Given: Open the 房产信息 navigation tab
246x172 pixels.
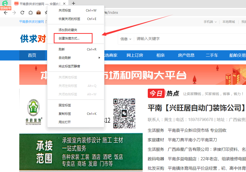Looking at the screenshot, I should click(x=186, y=55).
